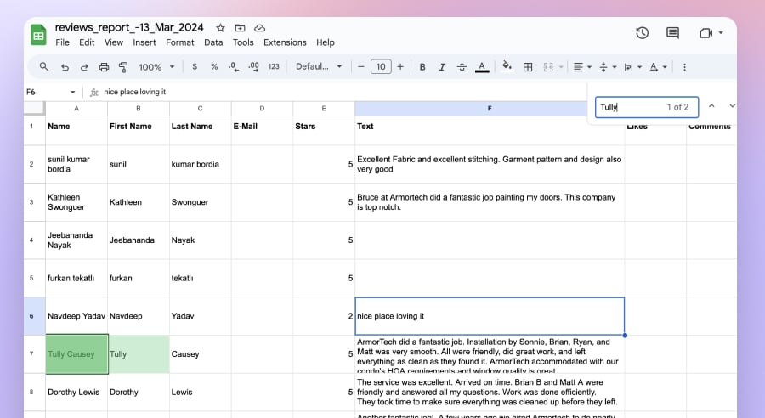Open the version history clock icon
This screenshot has width=765, height=418.
click(643, 33)
